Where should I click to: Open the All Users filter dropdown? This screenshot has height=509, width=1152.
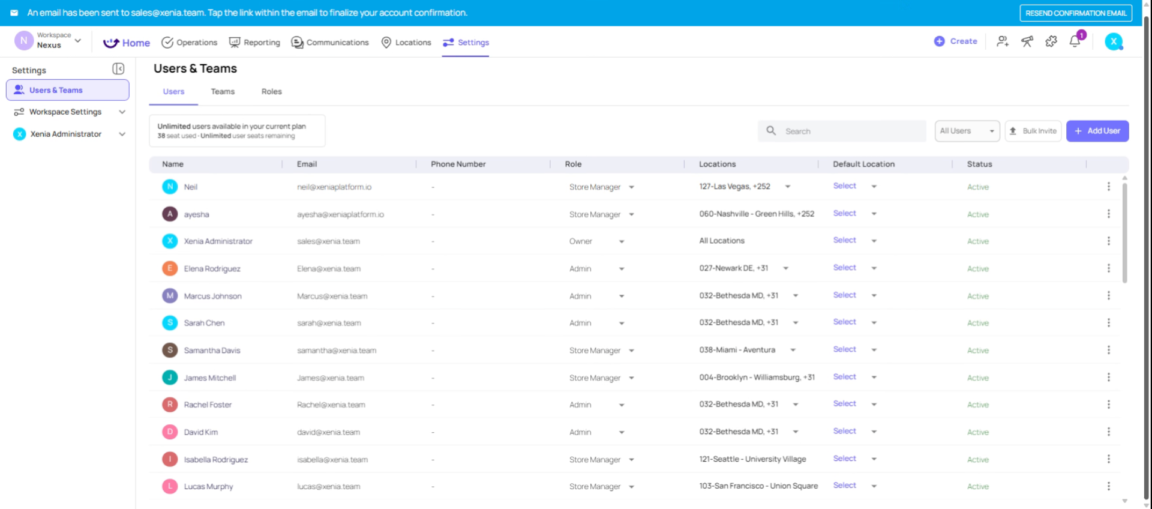pyautogui.click(x=967, y=131)
